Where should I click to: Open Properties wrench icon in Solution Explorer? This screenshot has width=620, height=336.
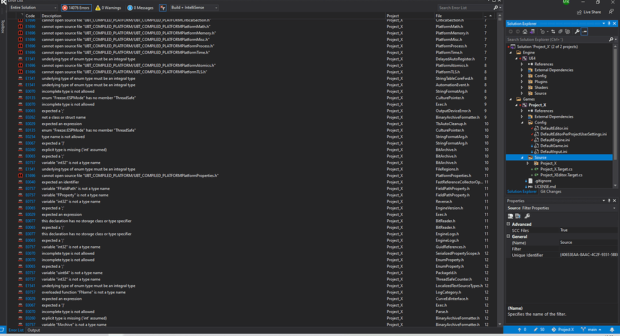click(577, 31)
